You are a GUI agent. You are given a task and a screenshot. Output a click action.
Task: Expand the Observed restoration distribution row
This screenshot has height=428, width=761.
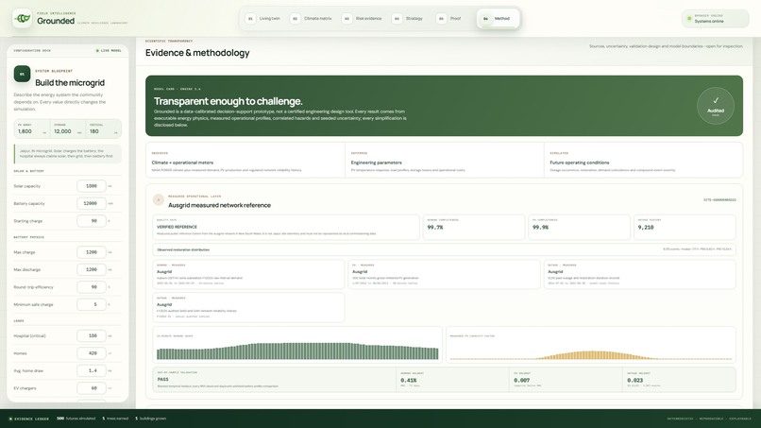(444, 249)
